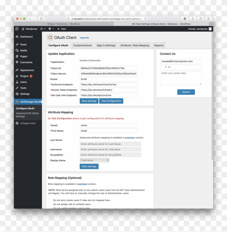Image resolution: width=227 pixels, height=232 pixels.
Task: Select the miniOrange OAuth plugin icon
Action: (x=16, y=102)
